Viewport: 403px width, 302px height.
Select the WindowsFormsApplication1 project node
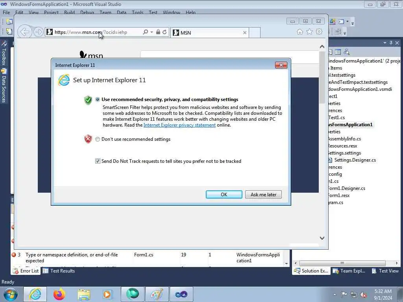click(x=351, y=125)
